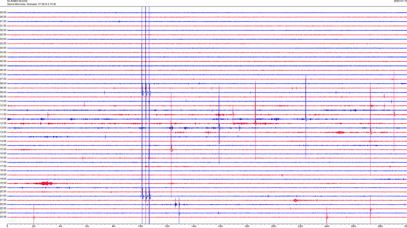The height and width of the screenshot is (228, 407).
Task: Click the 07:00 time label
Action: (3, 75)
